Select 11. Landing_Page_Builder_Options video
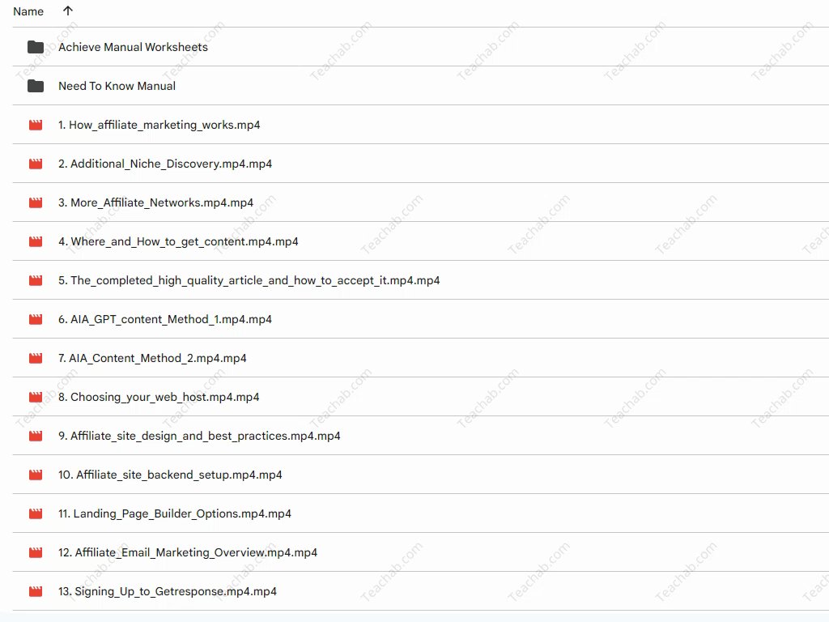The width and height of the screenshot is (829, 622). [174, 513]
